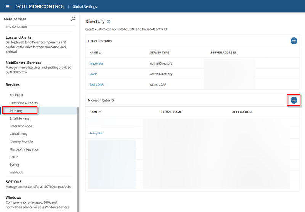The width and height of the screenshot is (305, 212).
Task: Open Syslog settings
Action: click(x=14, y=165)
